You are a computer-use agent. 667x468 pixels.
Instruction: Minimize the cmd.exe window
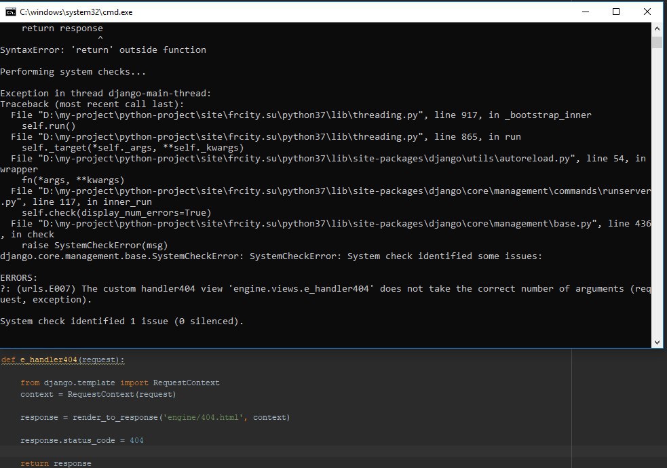(586, 12)
